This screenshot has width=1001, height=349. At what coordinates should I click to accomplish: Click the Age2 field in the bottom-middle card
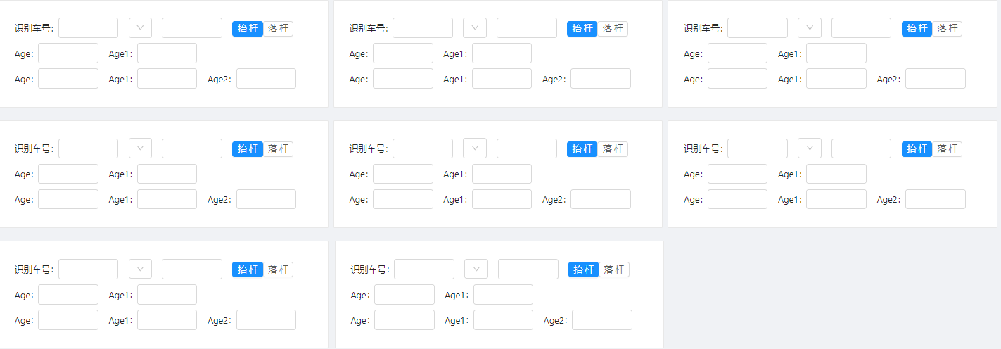coord(602,320)
